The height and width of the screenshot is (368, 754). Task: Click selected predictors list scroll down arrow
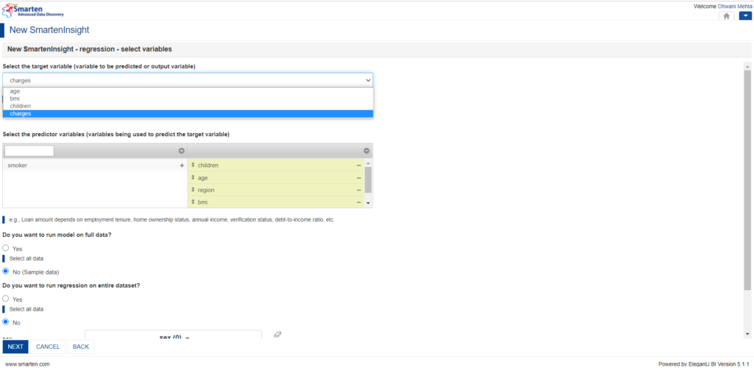pyautogui.click(x=368, y=203)
